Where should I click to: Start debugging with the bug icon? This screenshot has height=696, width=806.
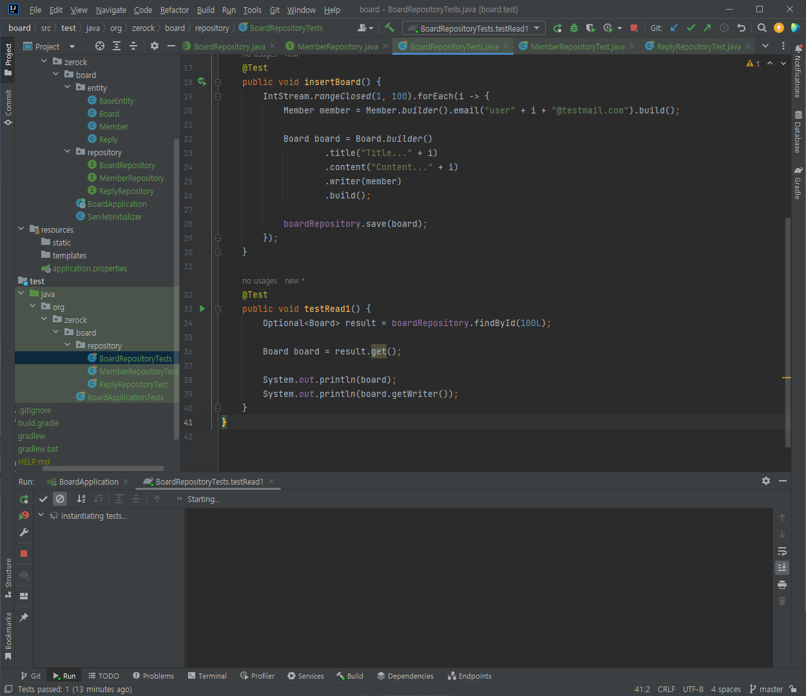pos(574,28)
